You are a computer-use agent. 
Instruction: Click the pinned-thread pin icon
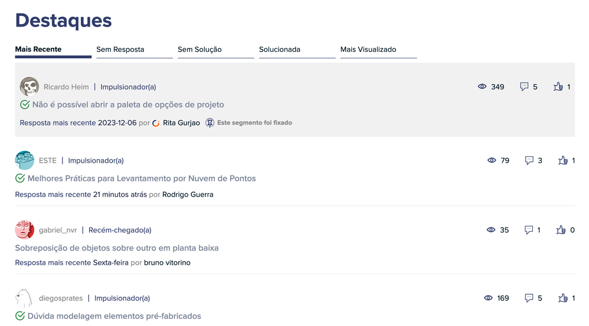coord(210,123)
